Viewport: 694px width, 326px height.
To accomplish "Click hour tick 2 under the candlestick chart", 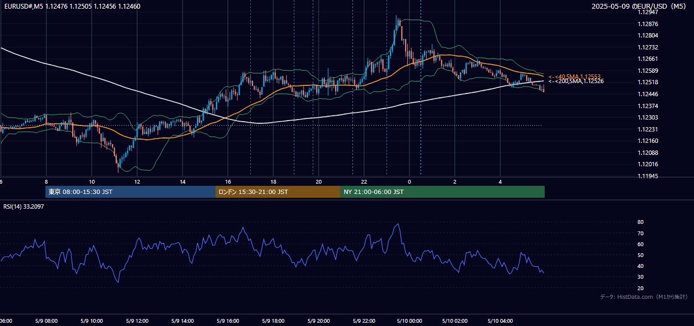I will coord(455,182).
